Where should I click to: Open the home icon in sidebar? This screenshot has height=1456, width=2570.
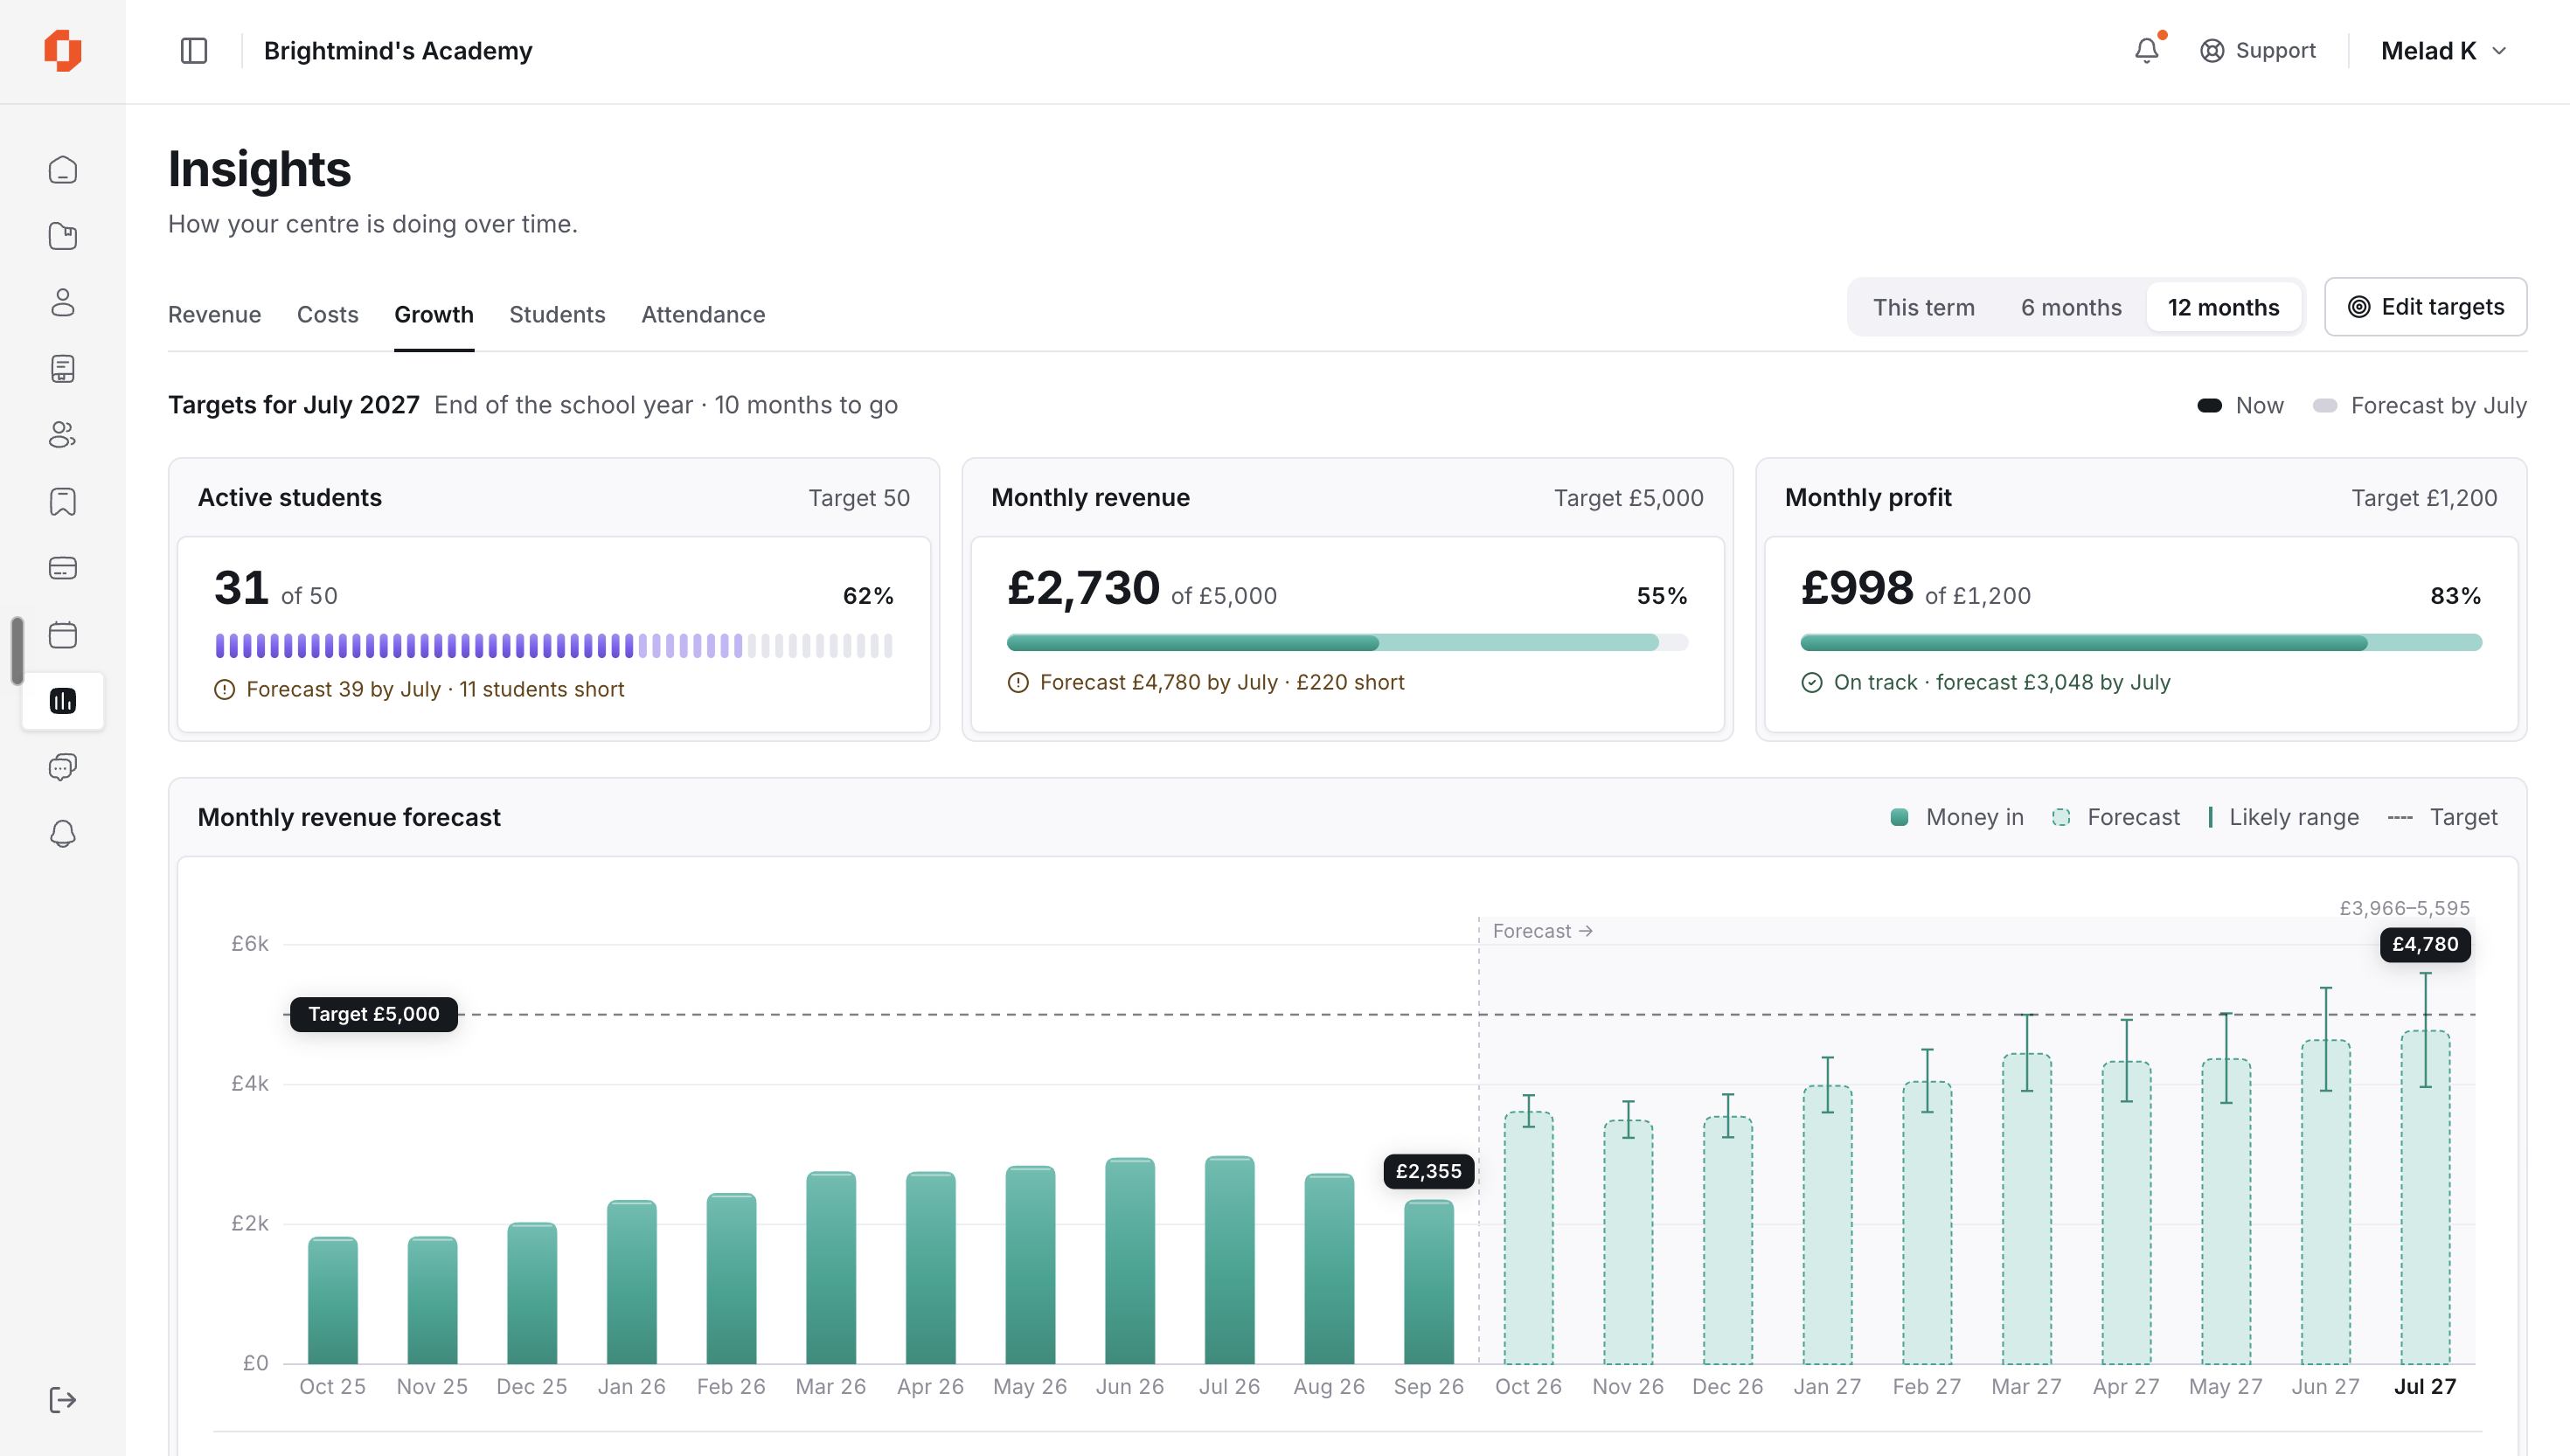63,170
